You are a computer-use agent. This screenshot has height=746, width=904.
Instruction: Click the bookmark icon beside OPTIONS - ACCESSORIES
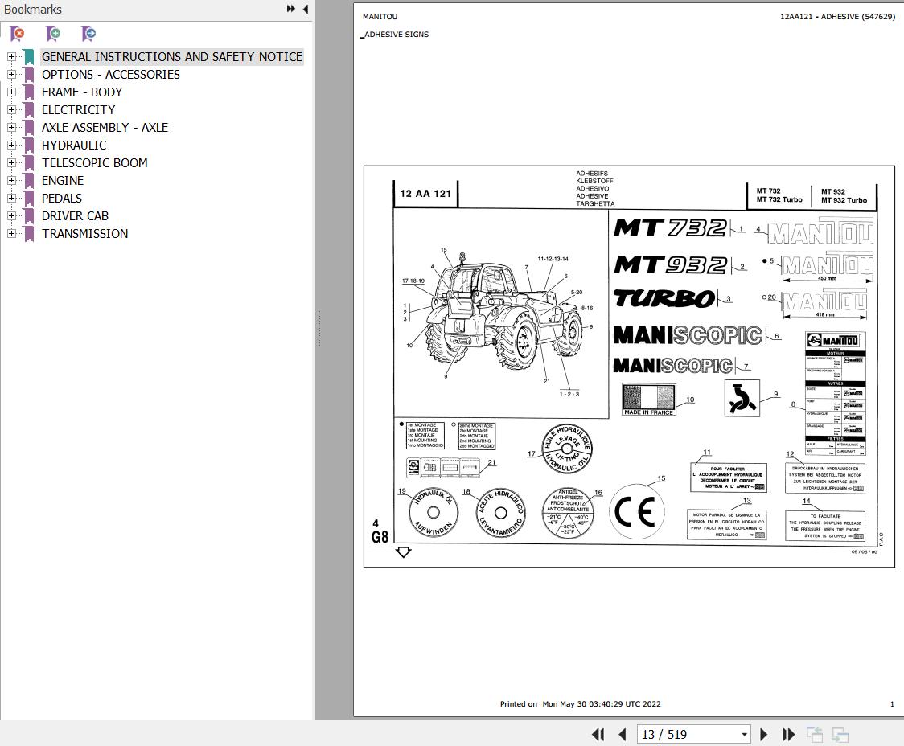[x=29, y=74]
